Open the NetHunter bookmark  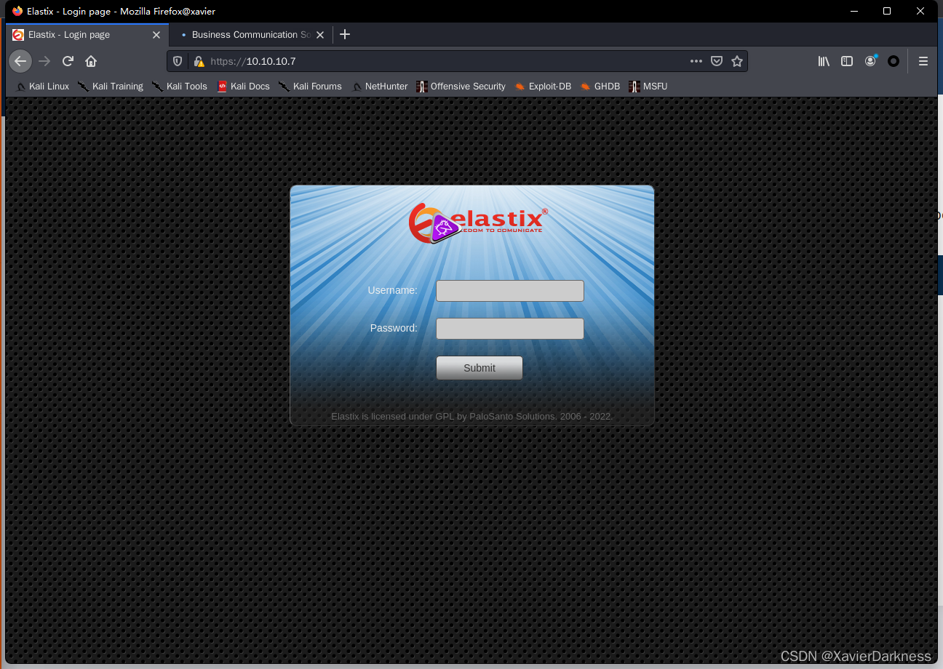379,86
